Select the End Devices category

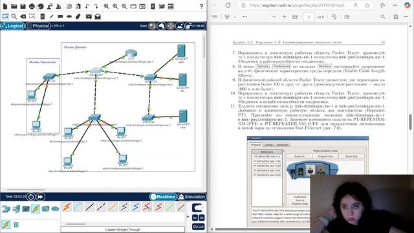pos(16,208)
